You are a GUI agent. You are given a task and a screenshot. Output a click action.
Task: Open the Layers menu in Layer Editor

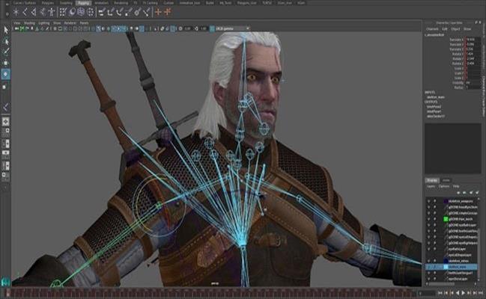tap(431, 186)
